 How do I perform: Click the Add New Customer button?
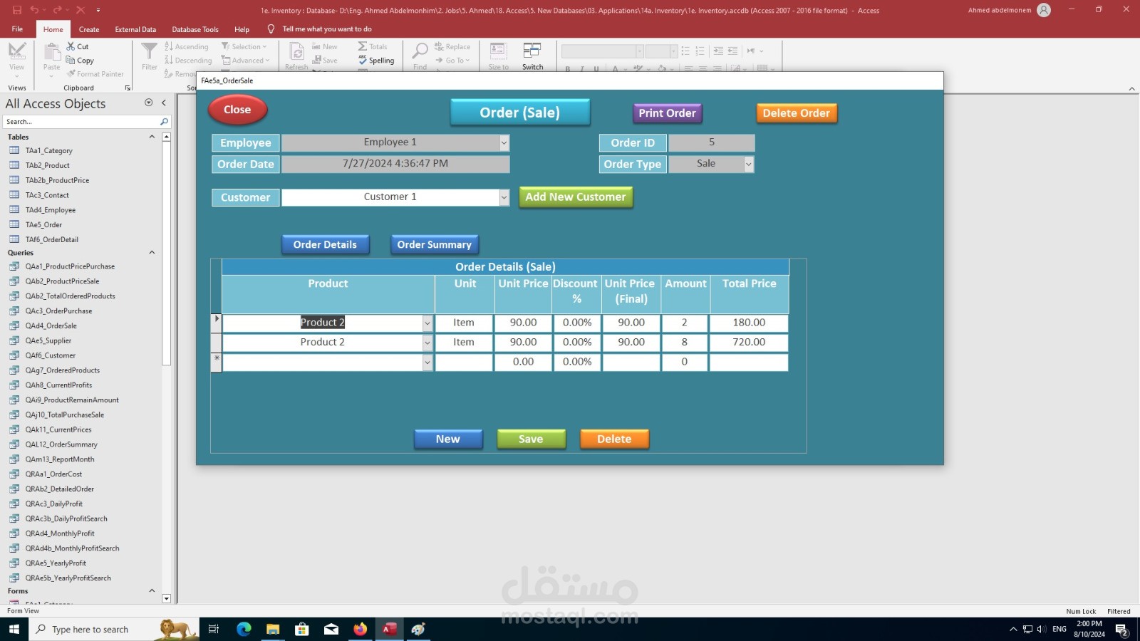tap(576, 197)
